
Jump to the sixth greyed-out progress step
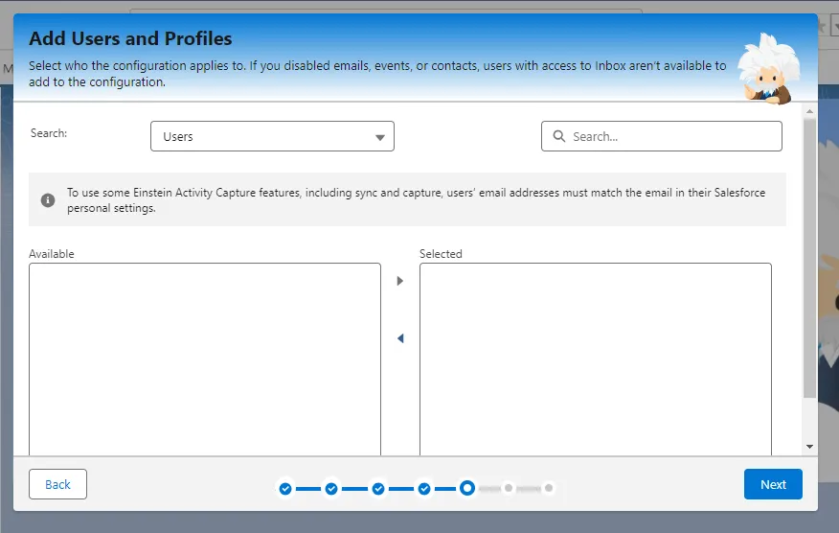509,488
